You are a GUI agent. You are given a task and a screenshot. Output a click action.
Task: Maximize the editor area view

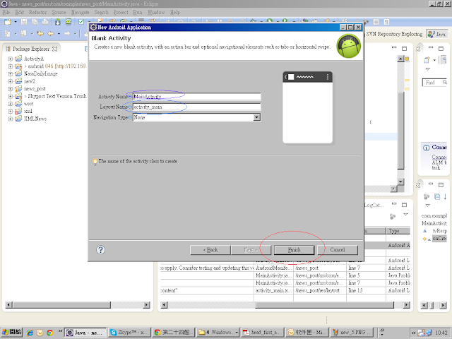point(405,48)
